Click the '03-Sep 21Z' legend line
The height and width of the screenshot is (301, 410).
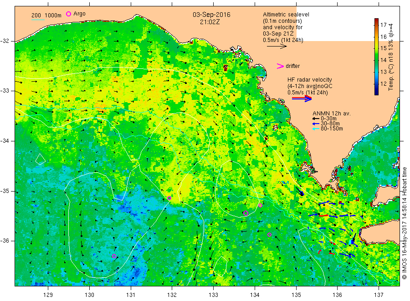[278, 34]
